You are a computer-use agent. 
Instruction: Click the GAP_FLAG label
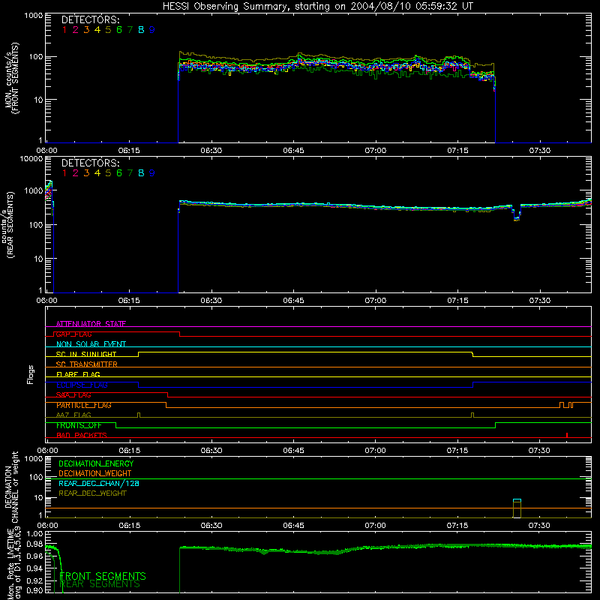pyautogui.click(x=73, y=334)
